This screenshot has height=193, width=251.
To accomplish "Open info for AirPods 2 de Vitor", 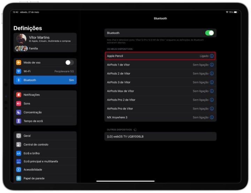I will click(212, 74).
